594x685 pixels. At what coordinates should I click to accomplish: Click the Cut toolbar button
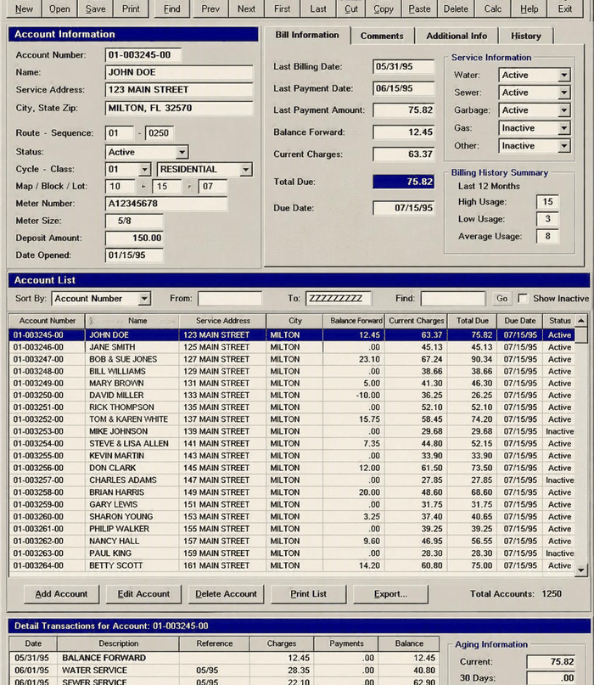click(x=350, y=8)
